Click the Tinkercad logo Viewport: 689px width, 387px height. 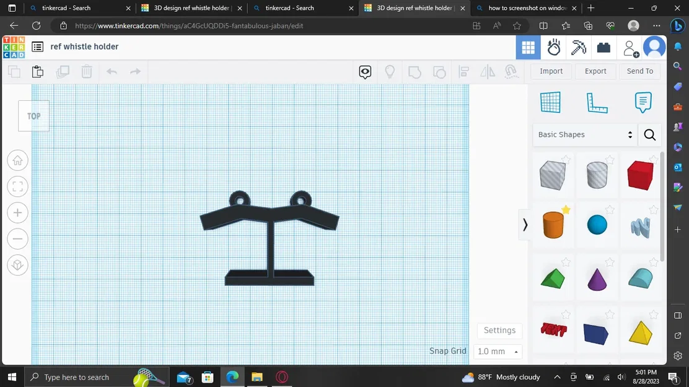click(x=14, y=48)
